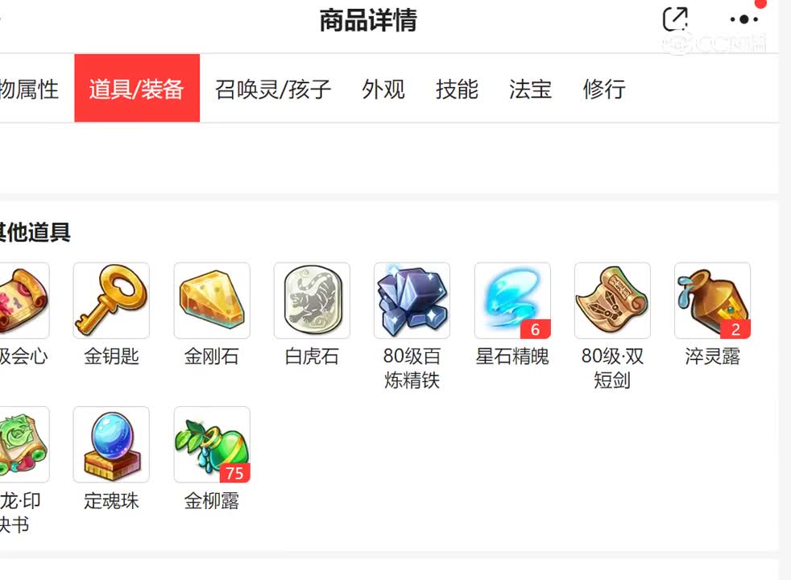The height and width of the screenshot is (580, 791).
Task: Open the 修行 tab
Action: (x=604, y=89)
